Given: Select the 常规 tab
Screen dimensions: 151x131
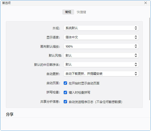Looking at the screenshot, I should (x=68, y=12).
